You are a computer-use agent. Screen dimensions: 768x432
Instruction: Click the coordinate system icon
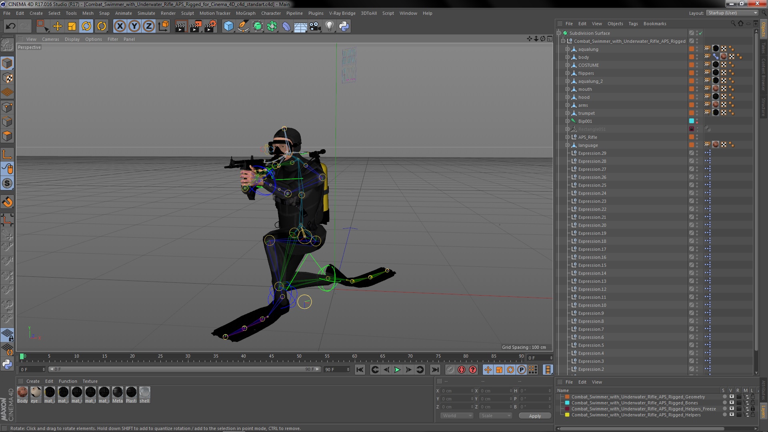pyautogui.click(x=163, y=26)
